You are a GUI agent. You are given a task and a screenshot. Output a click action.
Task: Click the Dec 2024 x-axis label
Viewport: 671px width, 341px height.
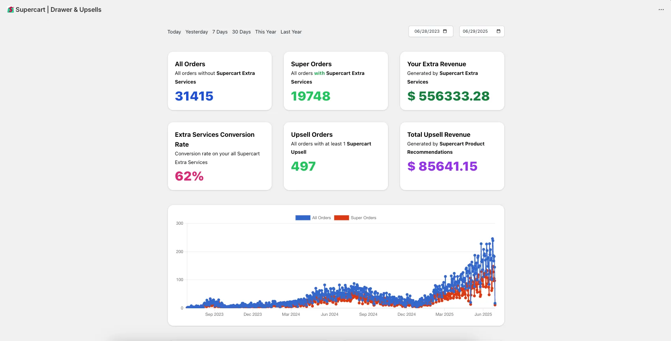[x=406, y=314]
